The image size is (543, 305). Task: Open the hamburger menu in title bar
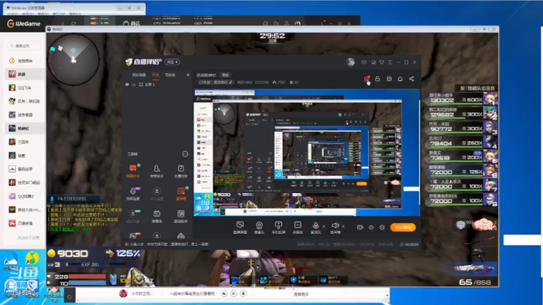[x=390, y=62]
